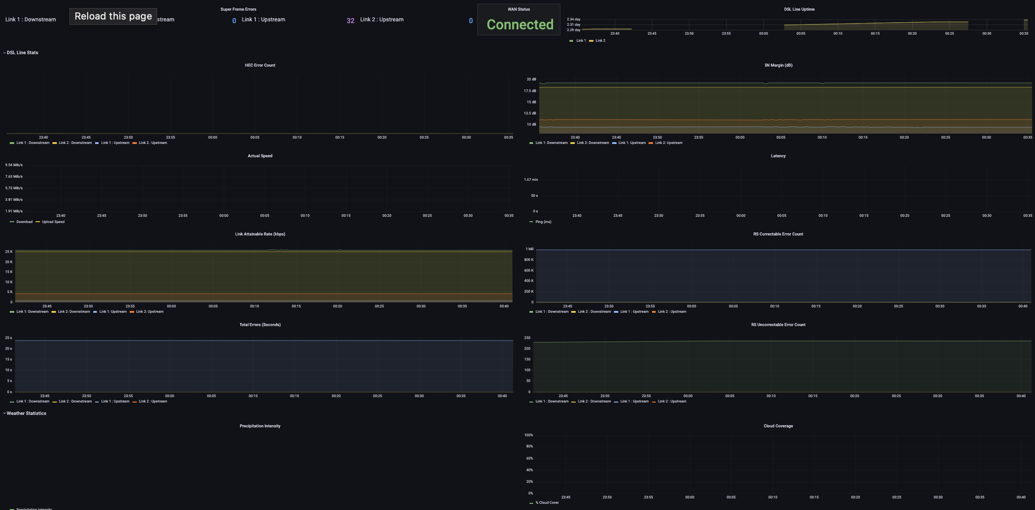
Task: Toggle Upload Speed series in Actual Speed legend
Action: 53,222
